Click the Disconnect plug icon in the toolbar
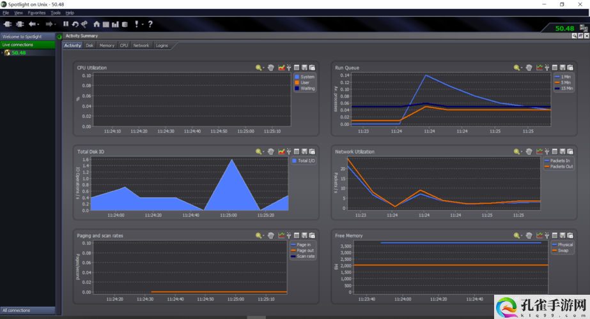The width and height of the screenshot is (590, 319). point(20,24)
